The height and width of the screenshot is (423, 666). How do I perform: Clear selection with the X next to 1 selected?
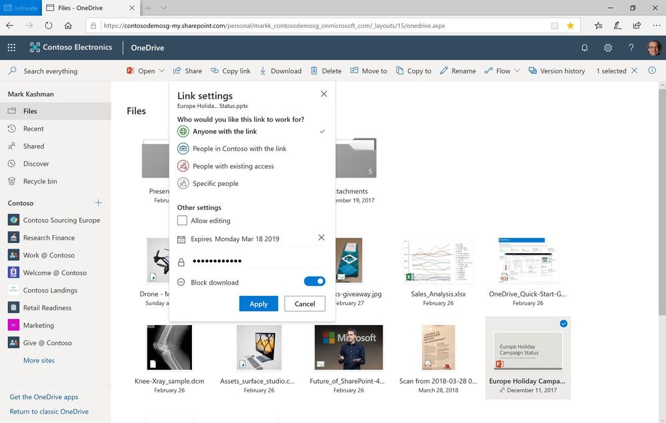tap(634, 71)
